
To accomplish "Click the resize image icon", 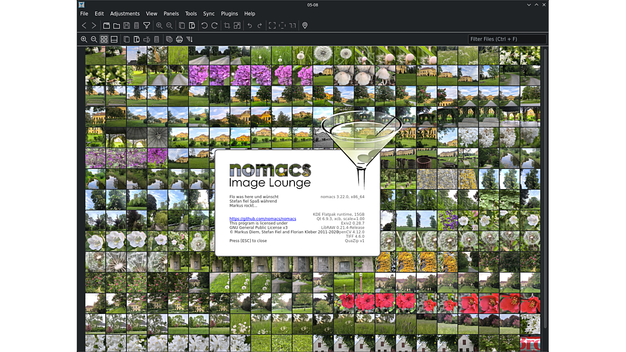I will click(x=237, y=26).
